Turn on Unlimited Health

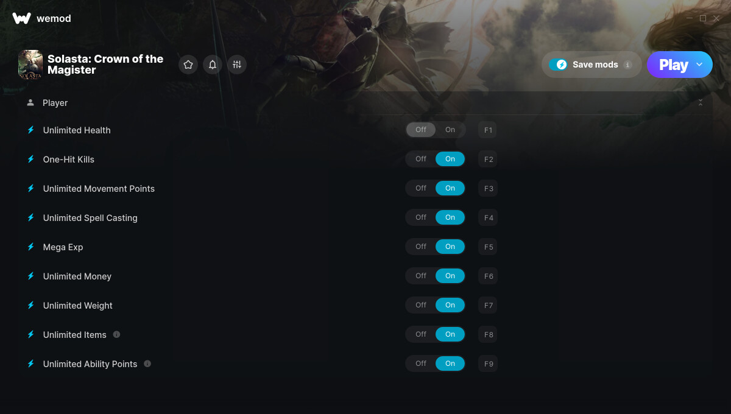coord(450,130)
